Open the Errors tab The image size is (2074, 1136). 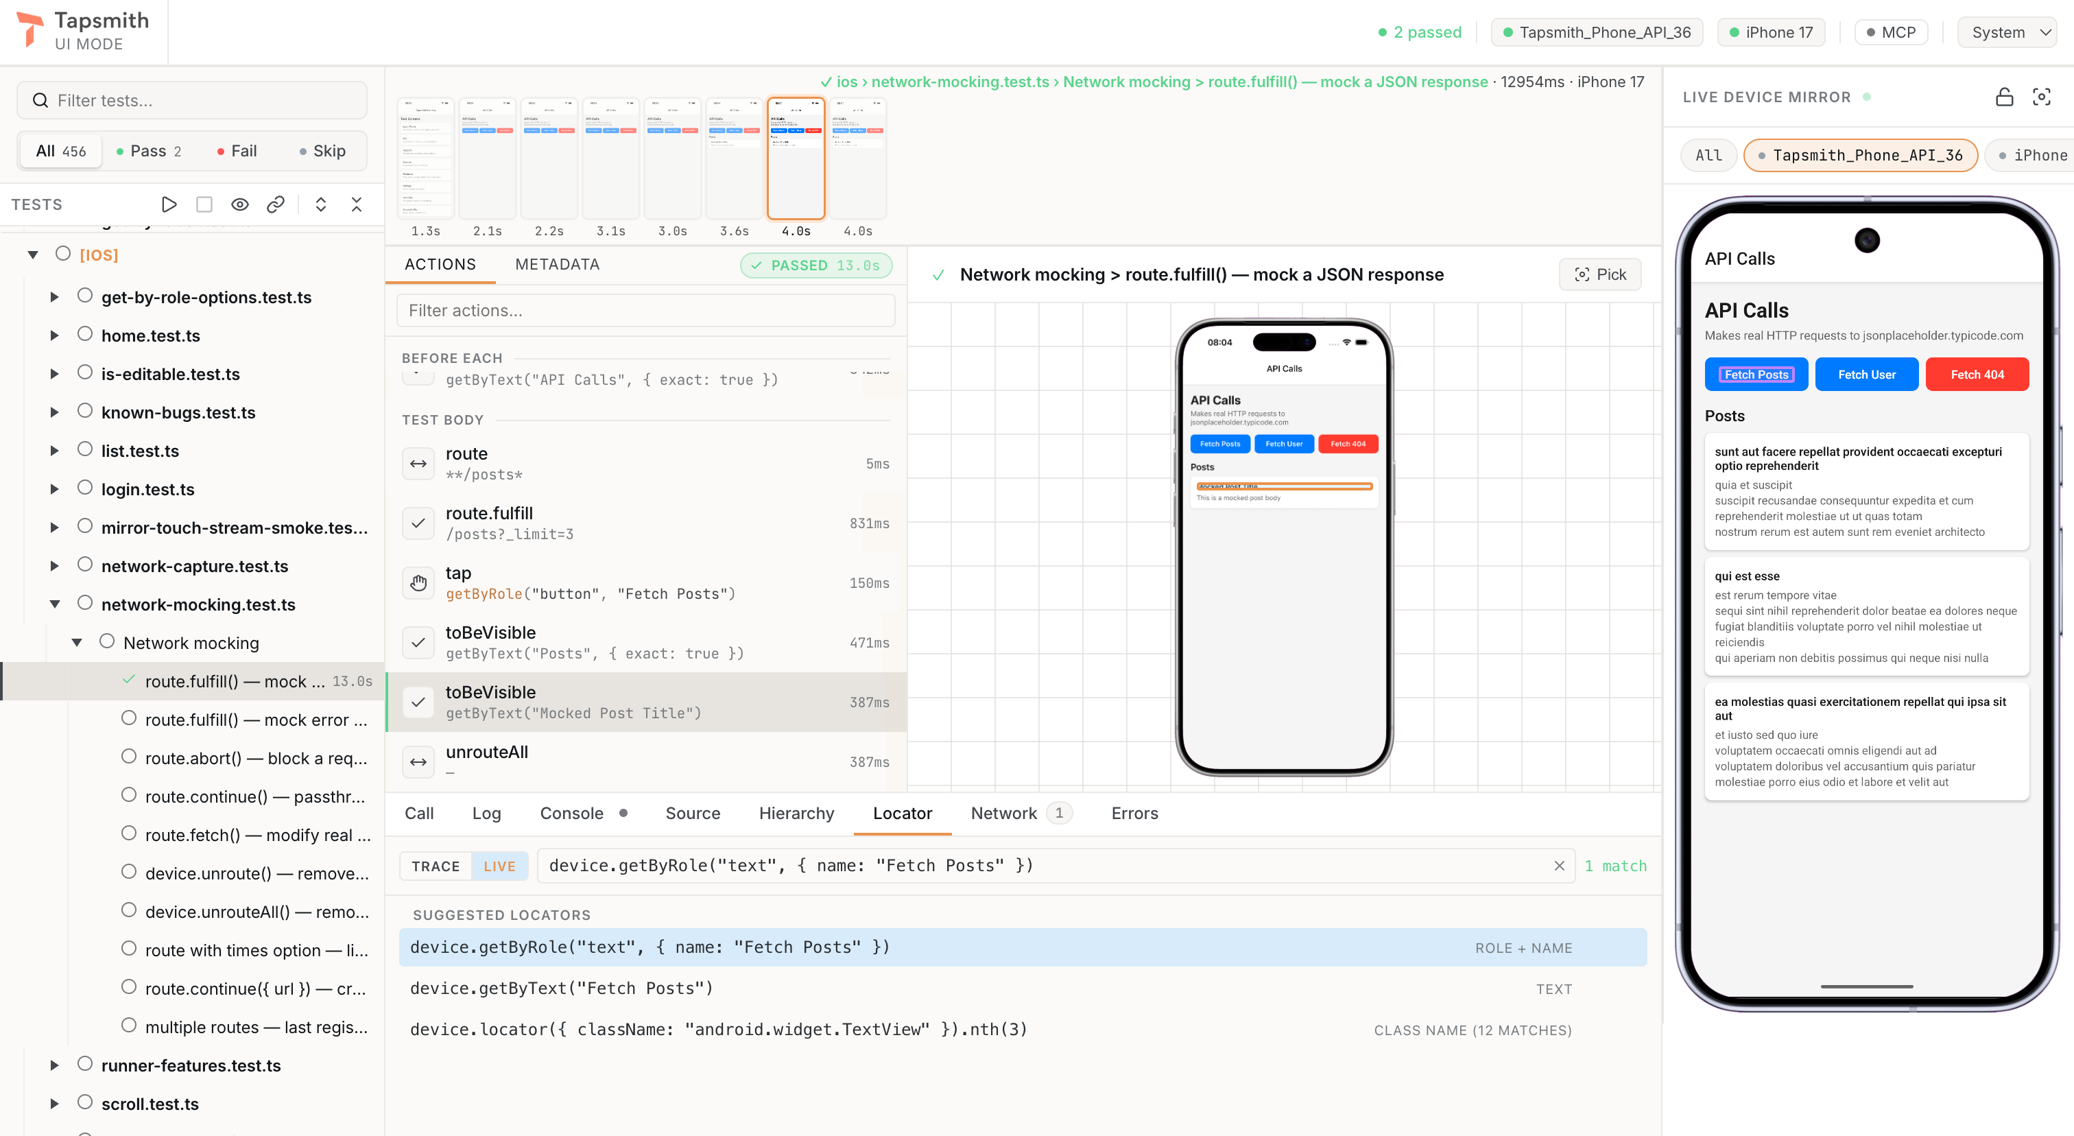(x=1134, y=813)
